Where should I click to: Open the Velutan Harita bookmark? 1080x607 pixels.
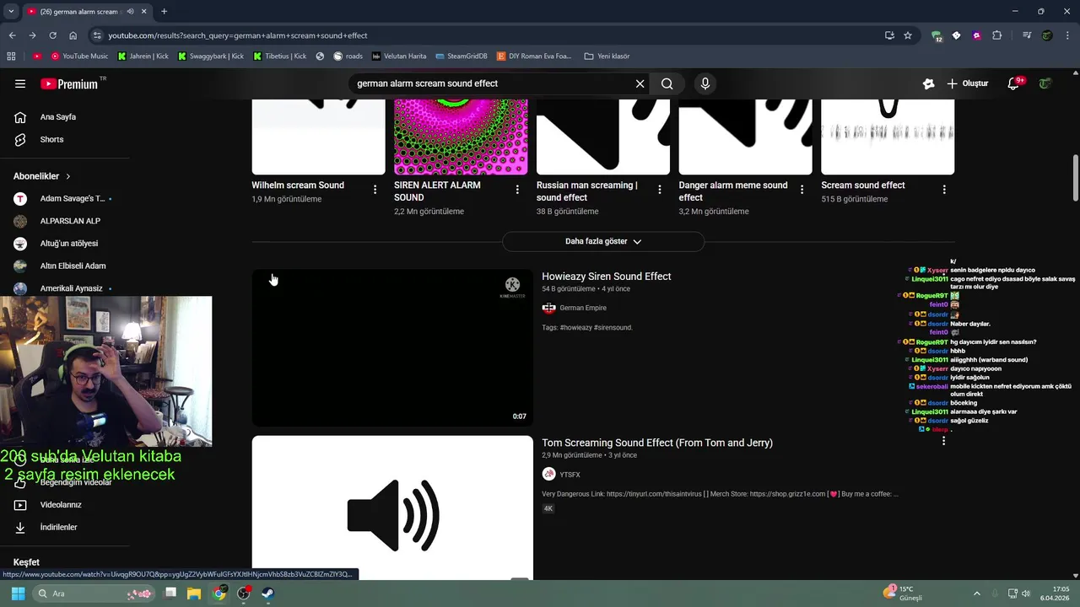click(x=399, y=56)
